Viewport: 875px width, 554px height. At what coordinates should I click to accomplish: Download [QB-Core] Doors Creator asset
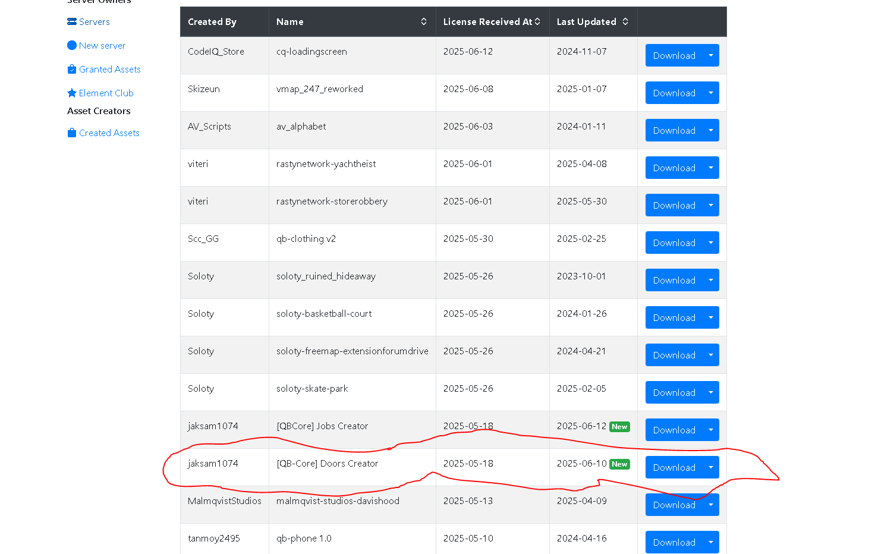click(x=674, y=467)
